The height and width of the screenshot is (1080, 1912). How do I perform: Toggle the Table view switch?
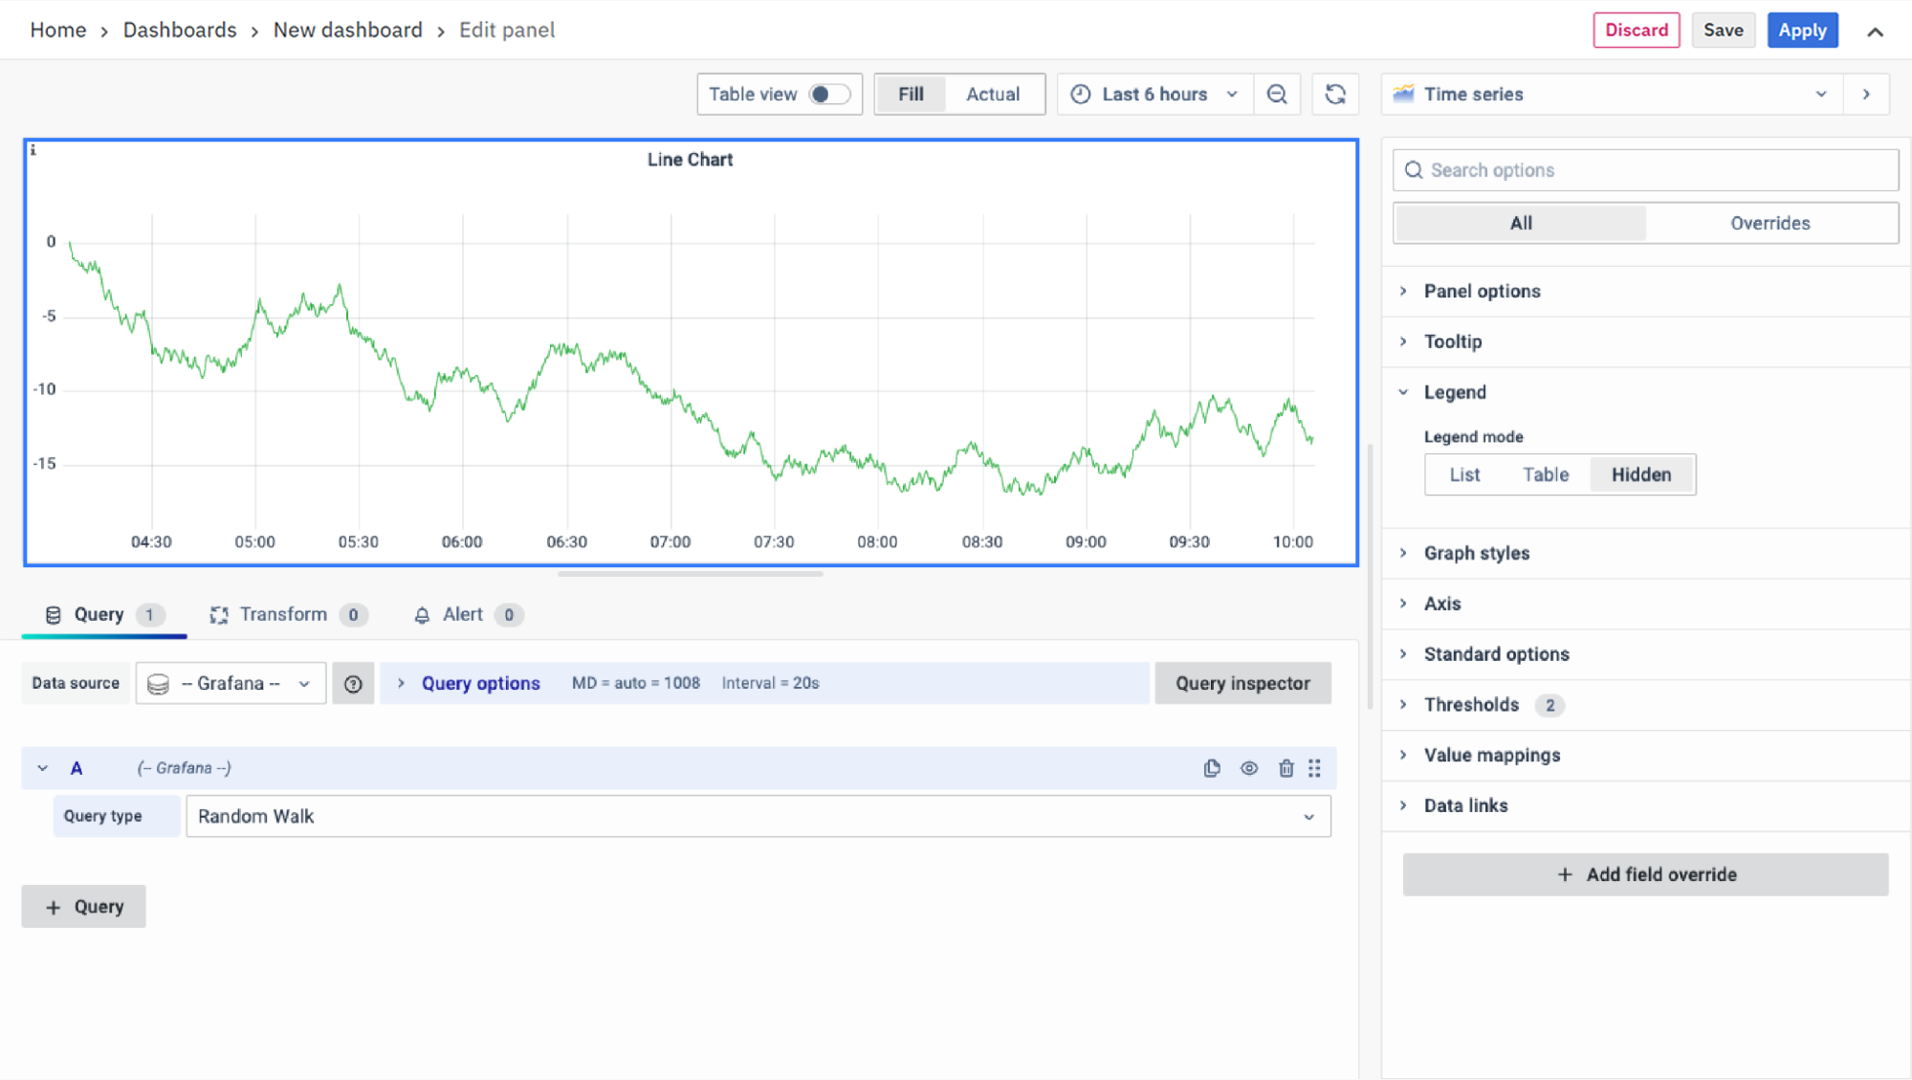click(x=828, y=94)
